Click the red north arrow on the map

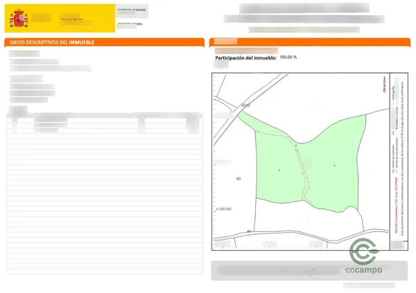[384, 85]
